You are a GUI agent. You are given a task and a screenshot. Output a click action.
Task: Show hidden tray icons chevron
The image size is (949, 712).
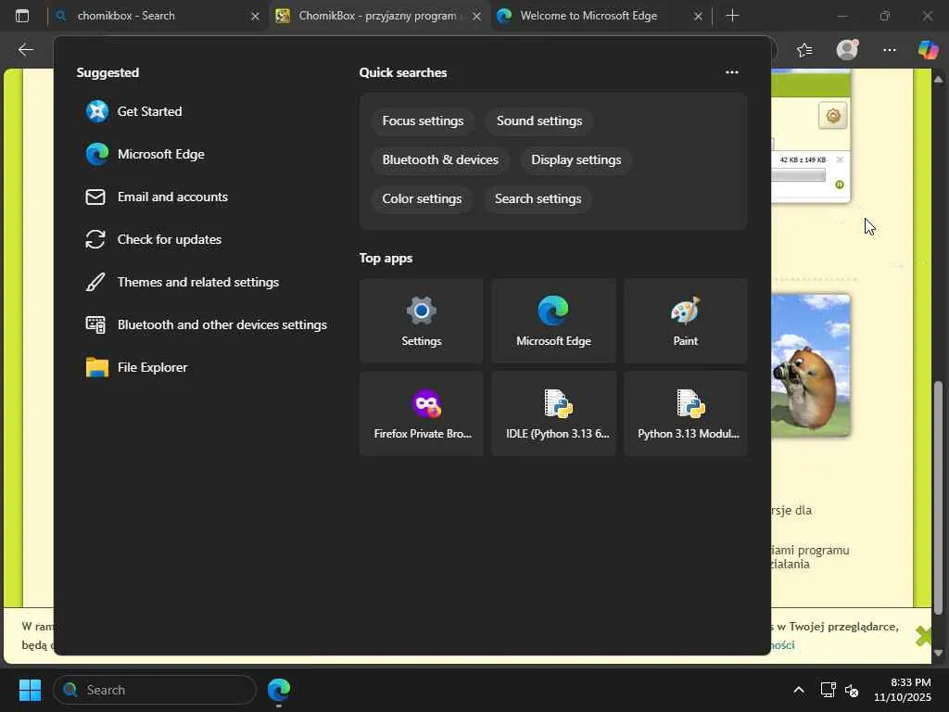pos(799,690)
